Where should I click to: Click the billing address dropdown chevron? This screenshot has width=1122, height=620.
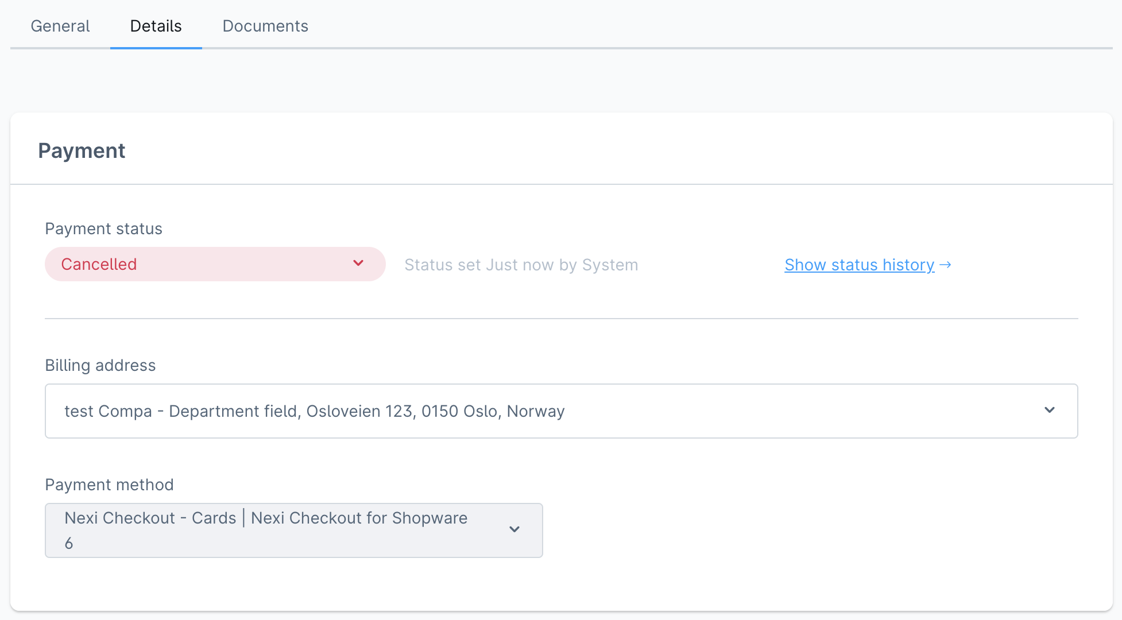click(x=1050, y=410)
